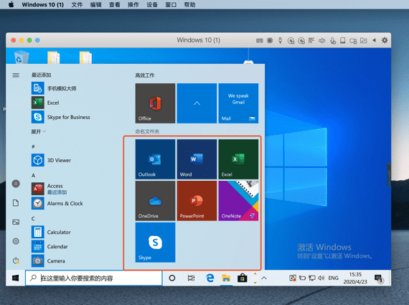This screenshot has height=305, width=409.
Task: Launch Microsoft Edge from taskbar
Action: tap(210, 278)
